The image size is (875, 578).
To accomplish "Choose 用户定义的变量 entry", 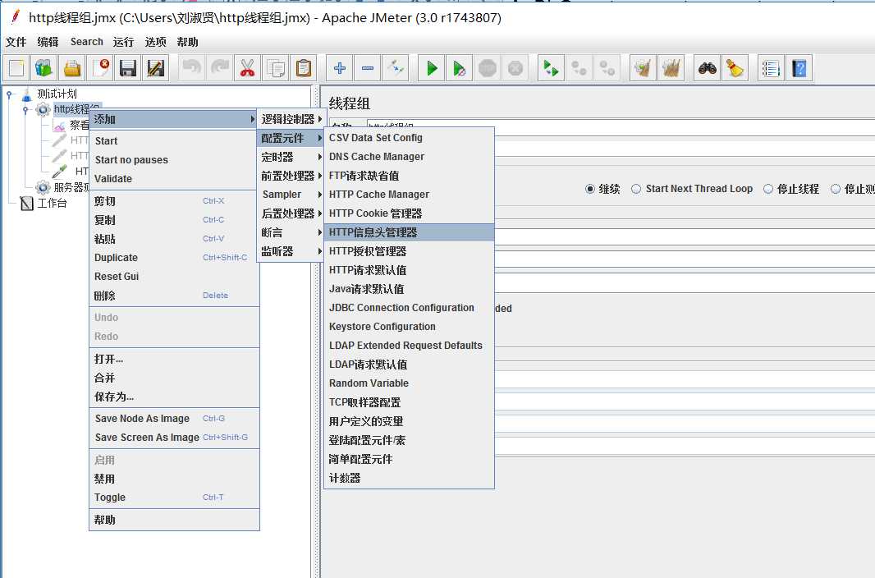I will point(409,421).
